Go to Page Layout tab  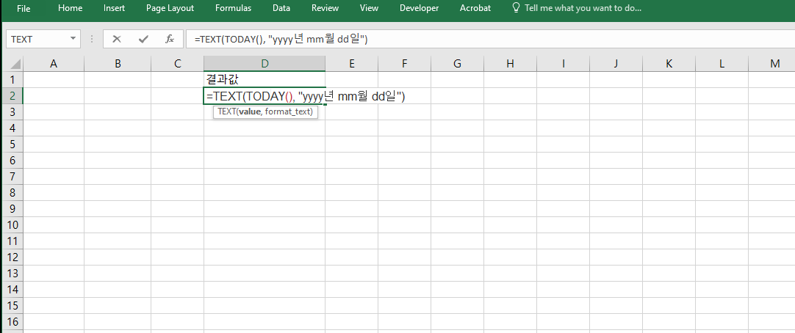pyautogui.click(x=170, y=8)
